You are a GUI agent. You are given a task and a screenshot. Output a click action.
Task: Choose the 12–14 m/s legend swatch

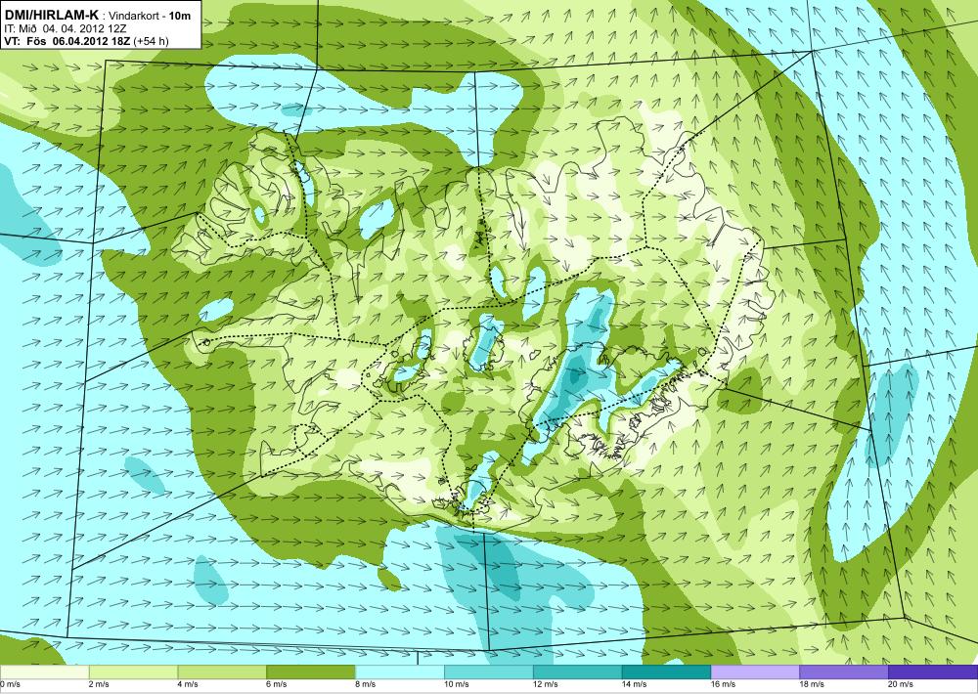578,672
